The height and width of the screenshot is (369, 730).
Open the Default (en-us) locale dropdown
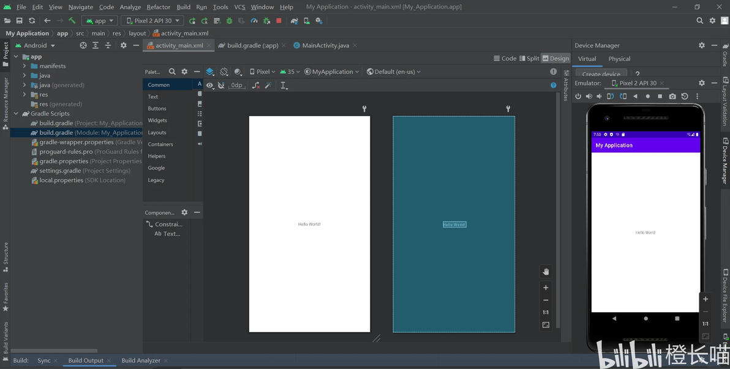coord(394,72)
